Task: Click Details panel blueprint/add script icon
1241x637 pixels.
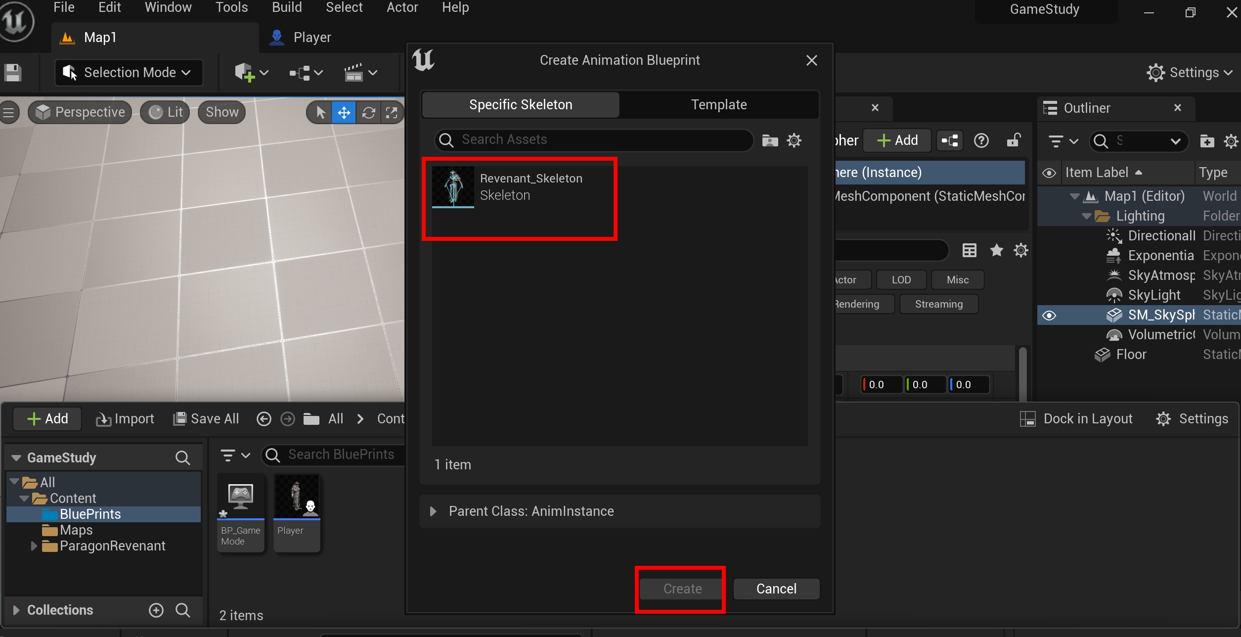Action: point(949,140)
